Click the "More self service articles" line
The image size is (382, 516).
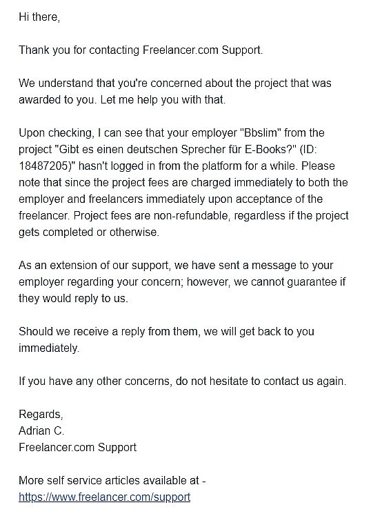[x=112, y=481]
